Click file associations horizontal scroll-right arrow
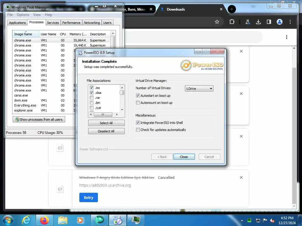This screenshot has height=226, width=302. point(117,114)
